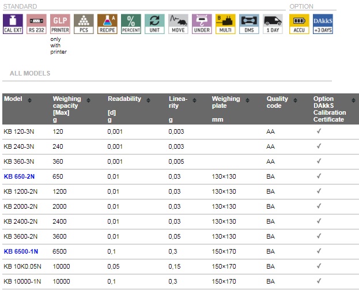
Task: Click the Percent weighing icon
Action: (x=131, y=24)
